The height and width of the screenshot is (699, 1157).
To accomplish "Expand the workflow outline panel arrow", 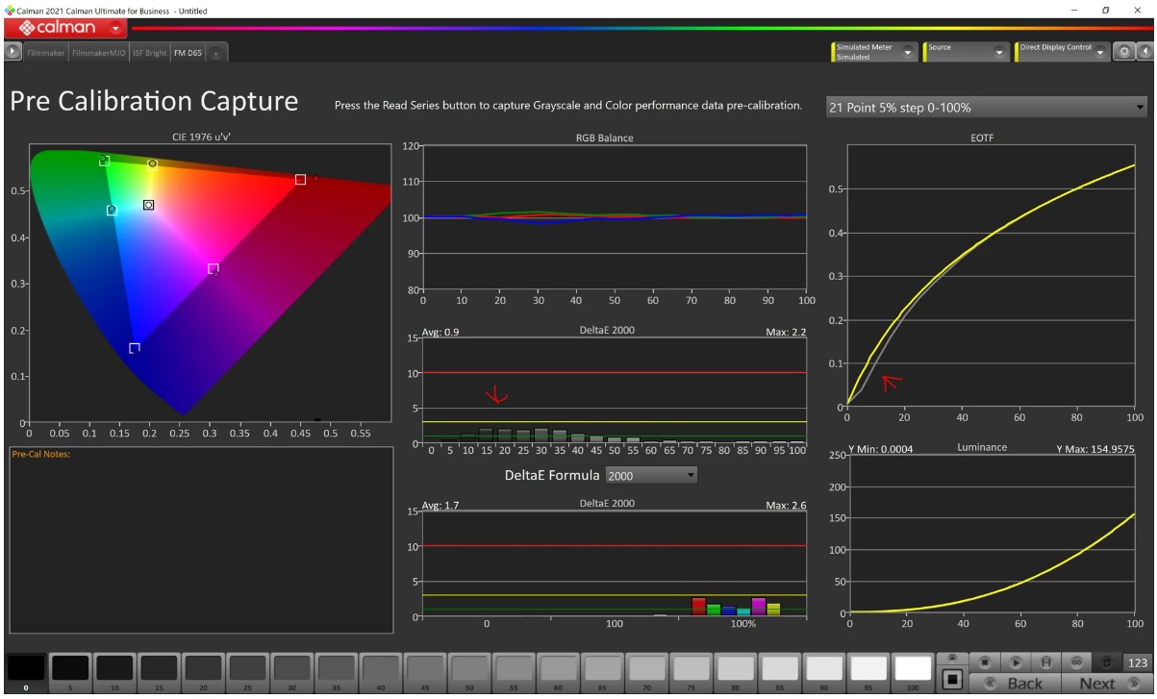I will 13,53.
